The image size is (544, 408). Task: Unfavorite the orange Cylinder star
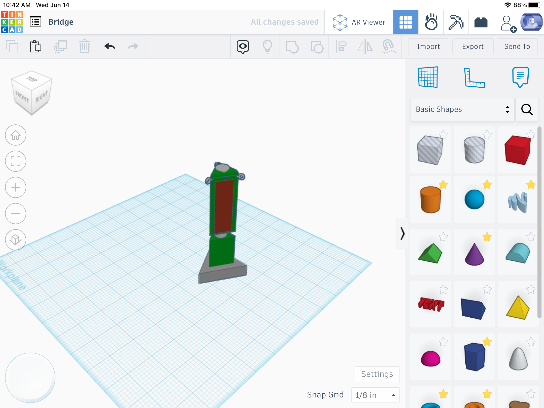[443, 185]
